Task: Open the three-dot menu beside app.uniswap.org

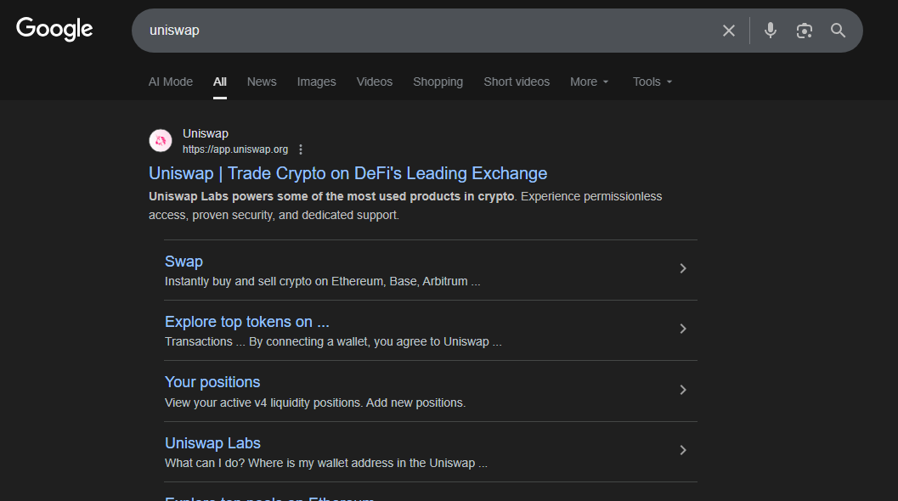Action: point(301,149)
